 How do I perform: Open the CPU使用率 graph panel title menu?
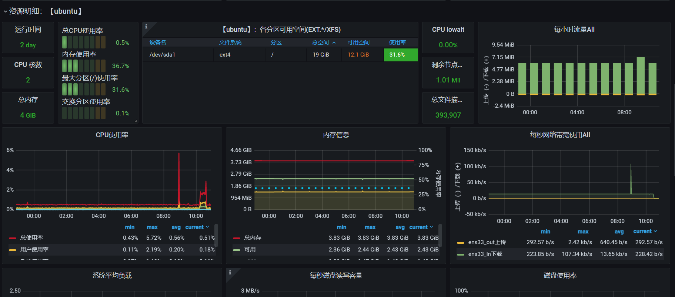pos(112,135)
